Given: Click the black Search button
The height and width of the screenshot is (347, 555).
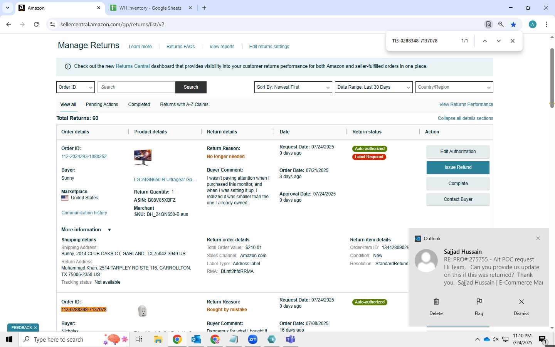Looking at the screenshot, I should 191,87.
